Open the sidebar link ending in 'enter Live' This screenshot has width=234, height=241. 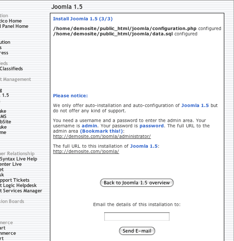click(11, 164)
